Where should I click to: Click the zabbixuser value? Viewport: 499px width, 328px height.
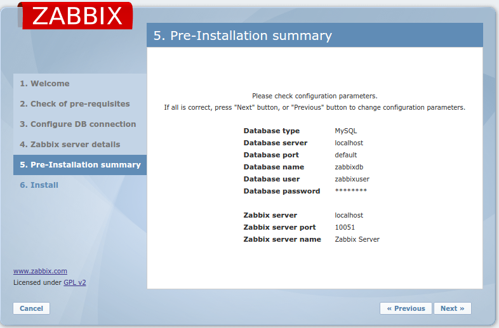click(352, 179)
